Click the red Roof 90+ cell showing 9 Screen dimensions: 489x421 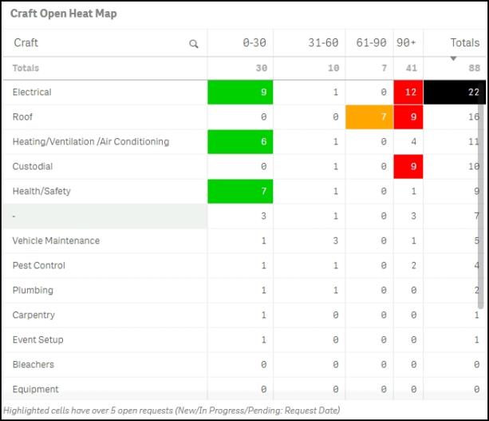point(408,117)
